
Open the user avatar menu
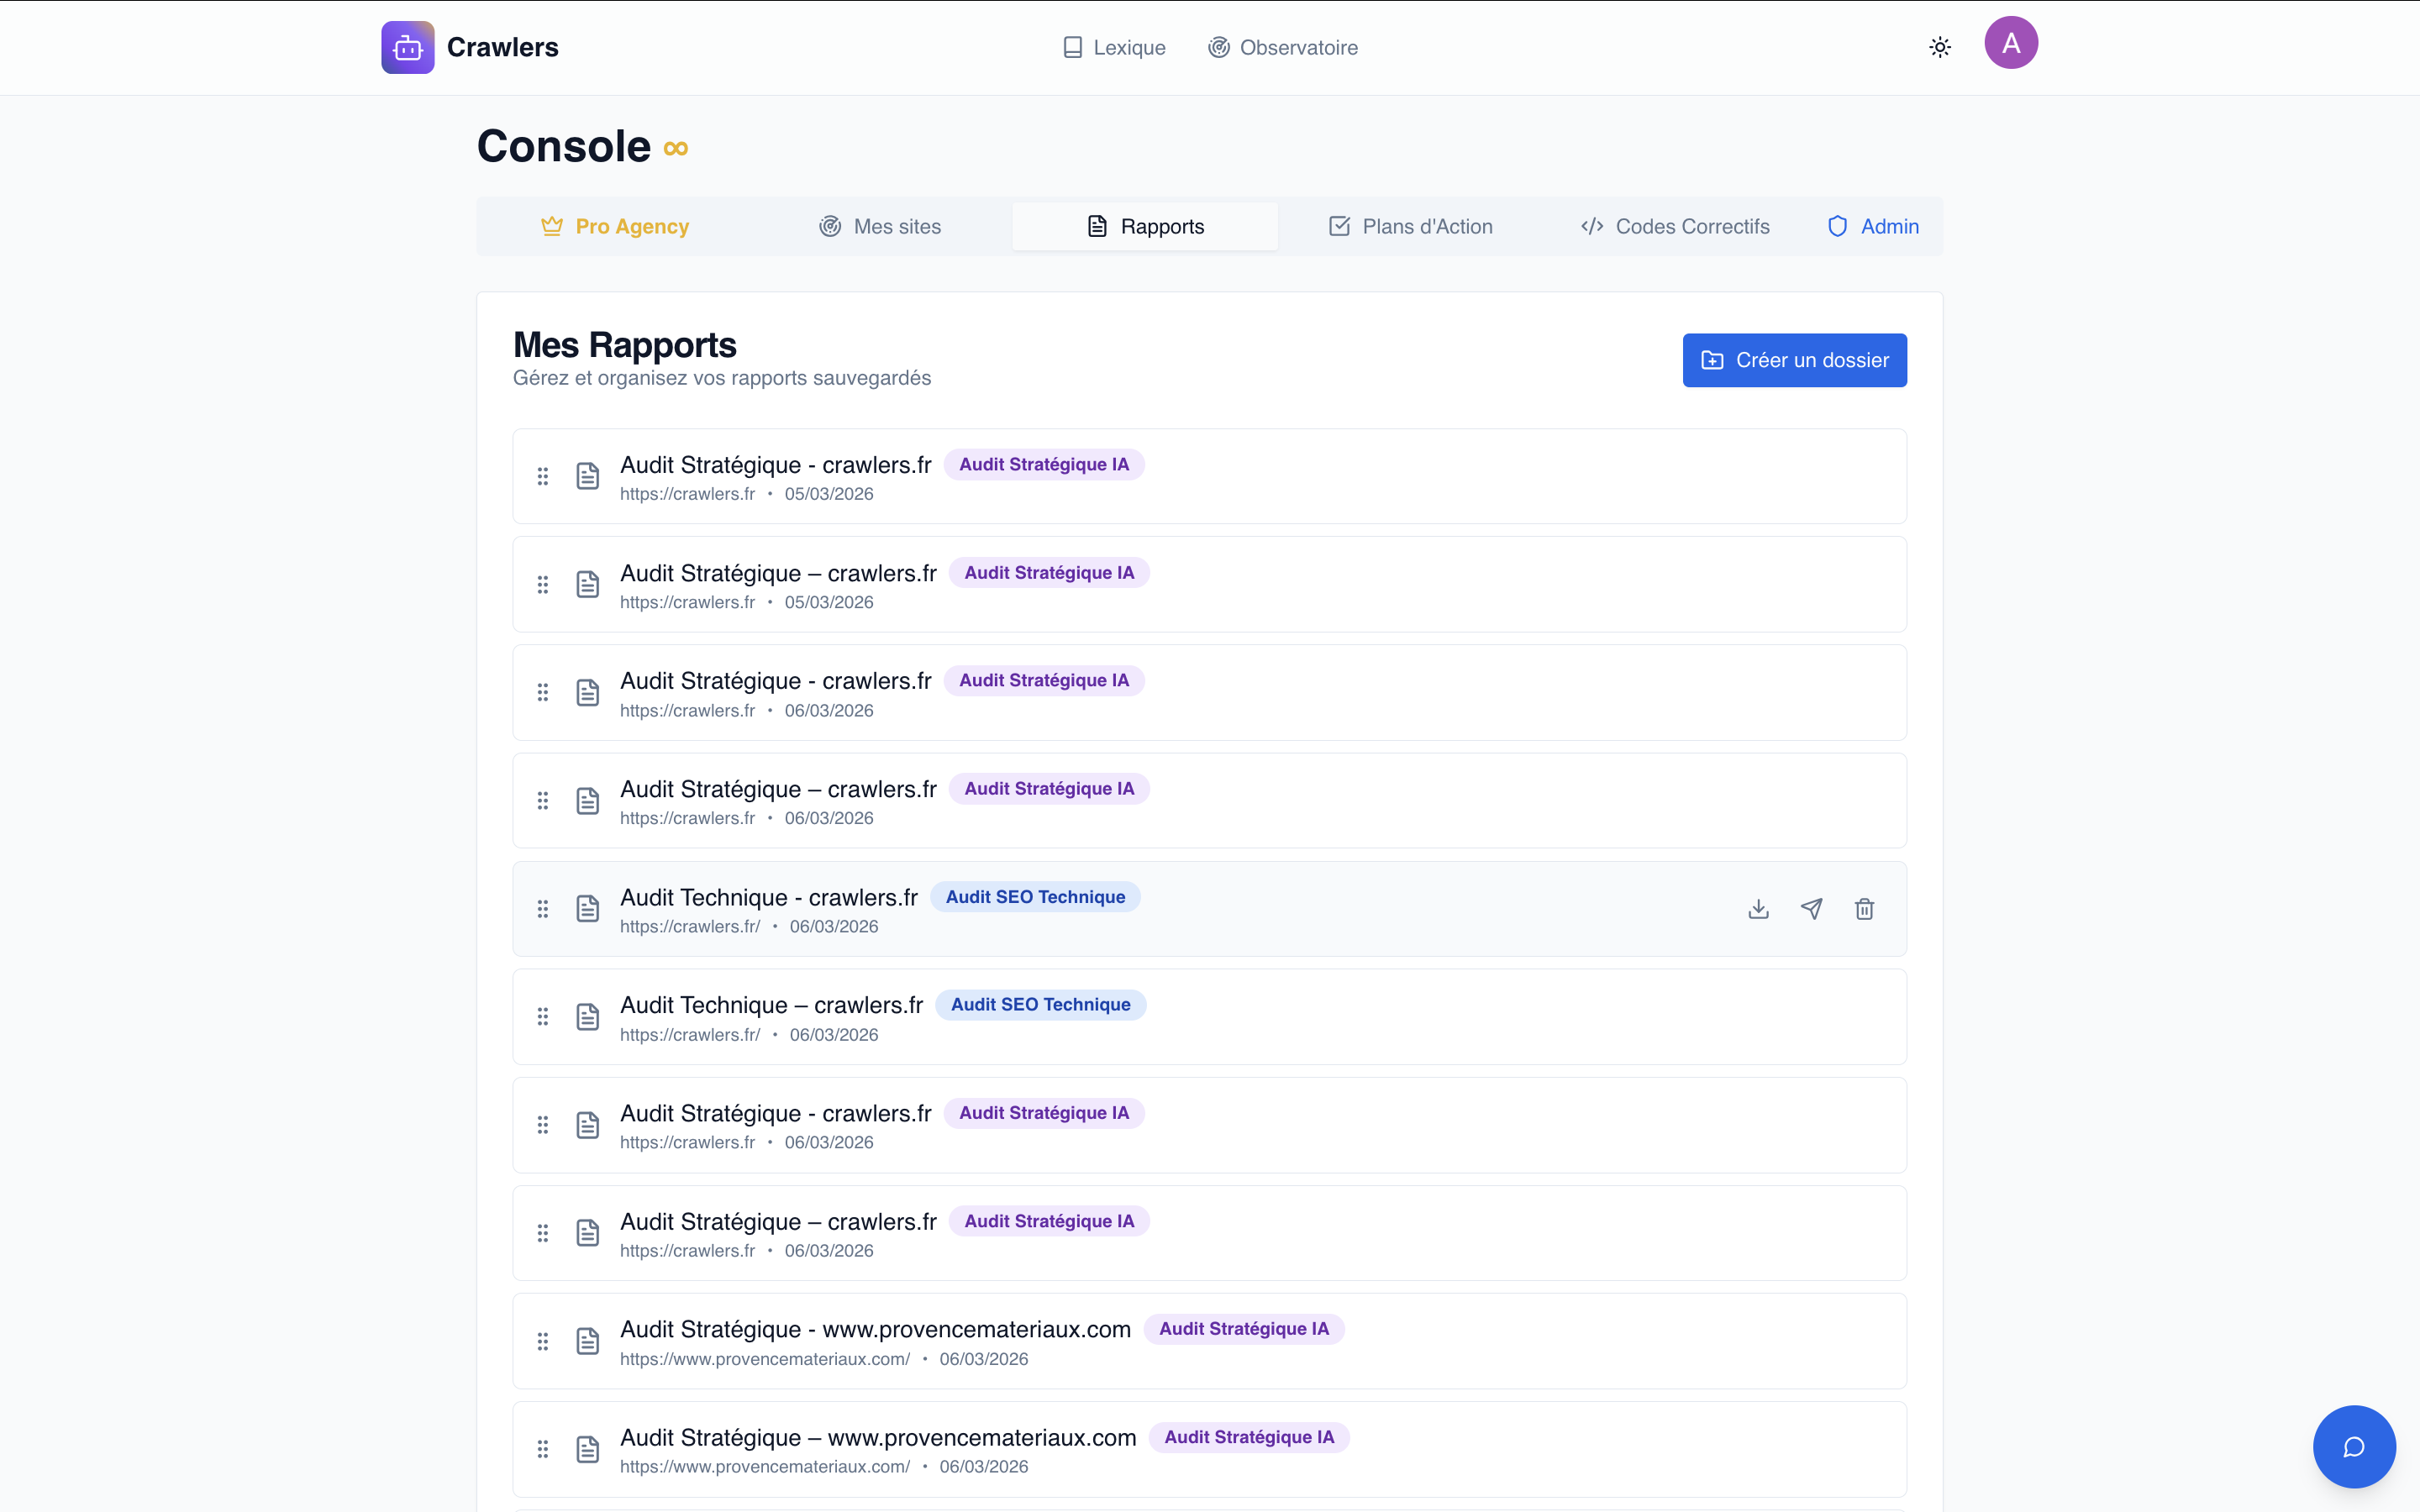(x=2010, y=42)
